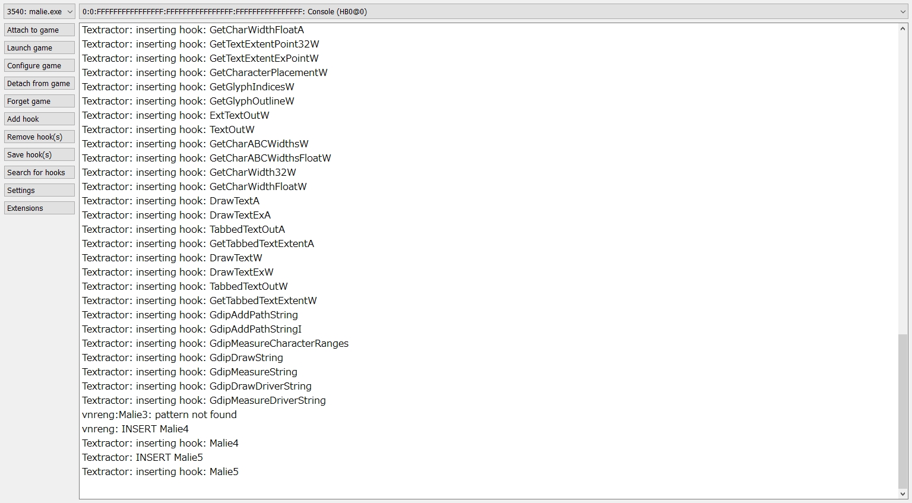912x503 pixels.
Task: Click Detach from game
Action: click(x=39, y=83)
